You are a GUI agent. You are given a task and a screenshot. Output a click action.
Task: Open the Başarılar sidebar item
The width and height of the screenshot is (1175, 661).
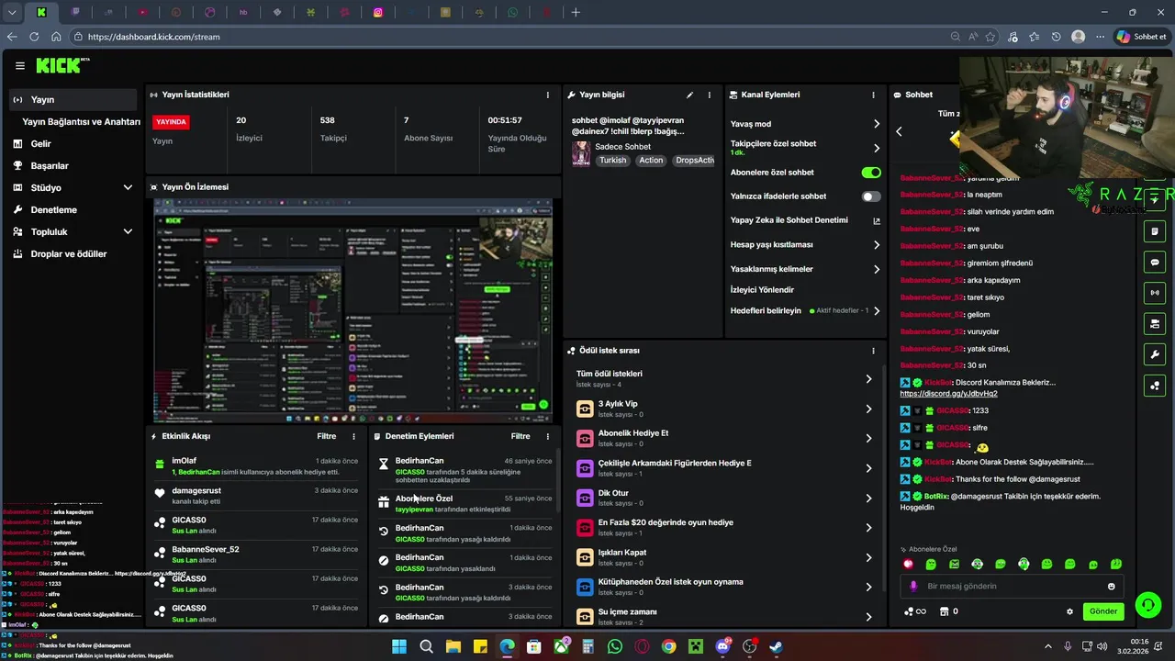[73, 165]
